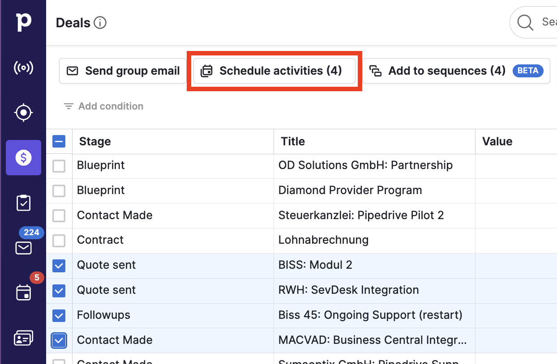Uncheck the BISS: Modul 2 checkbox
The height and width of the screenshot is (364, 557).
[59, 266]
